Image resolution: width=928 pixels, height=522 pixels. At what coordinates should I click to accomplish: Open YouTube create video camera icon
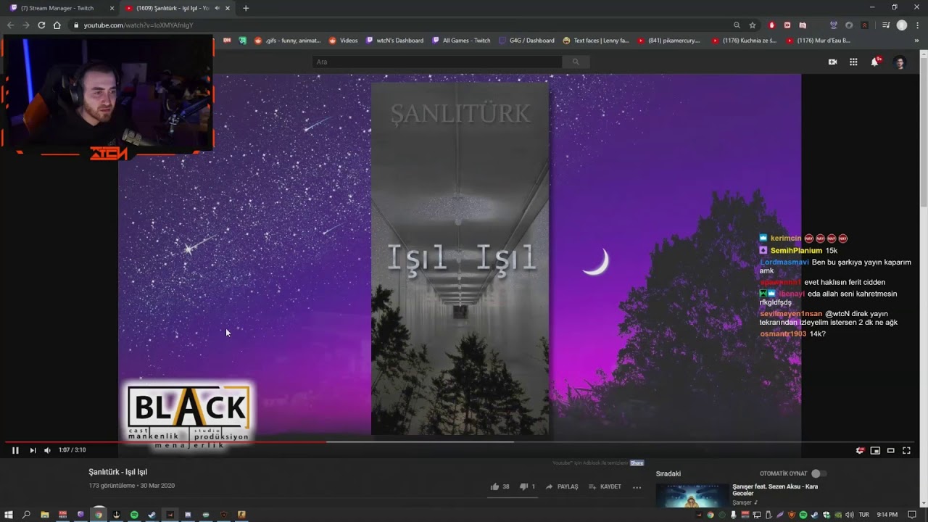[x=832, y=62]
